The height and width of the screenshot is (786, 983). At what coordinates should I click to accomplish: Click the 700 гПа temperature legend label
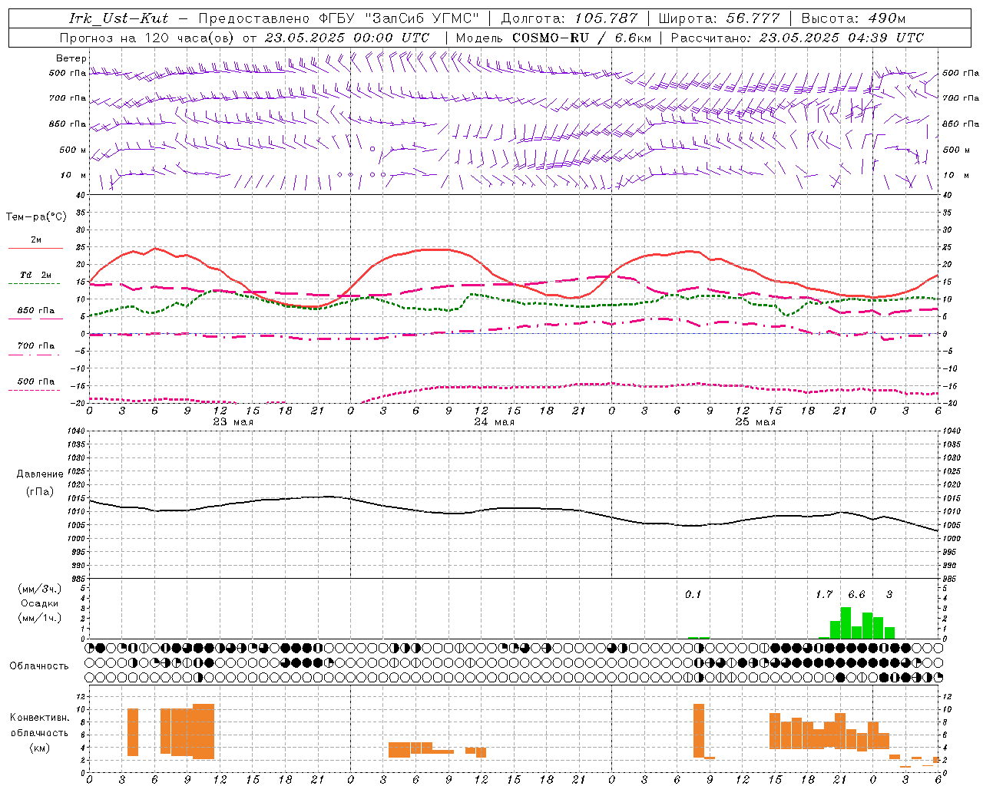coord(35,345)
